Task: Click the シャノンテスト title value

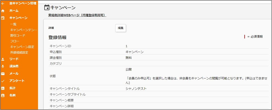Action: pyautogui.click(x=136, y=89)
